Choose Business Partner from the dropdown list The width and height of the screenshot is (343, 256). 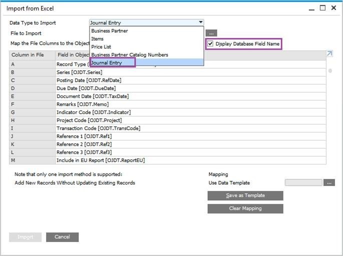(x=147, y=31)
